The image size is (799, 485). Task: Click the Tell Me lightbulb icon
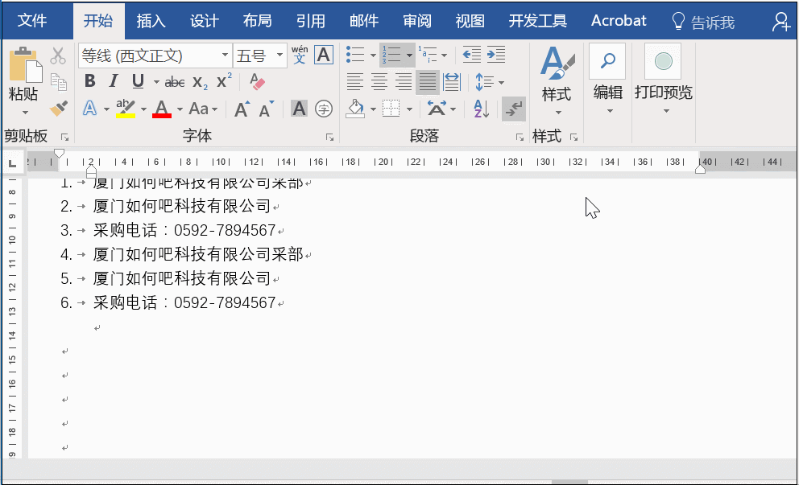[677, 22]
